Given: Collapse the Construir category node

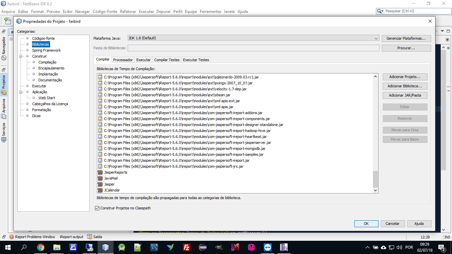Looking at the screenshot, I should (x=21, y=56).
